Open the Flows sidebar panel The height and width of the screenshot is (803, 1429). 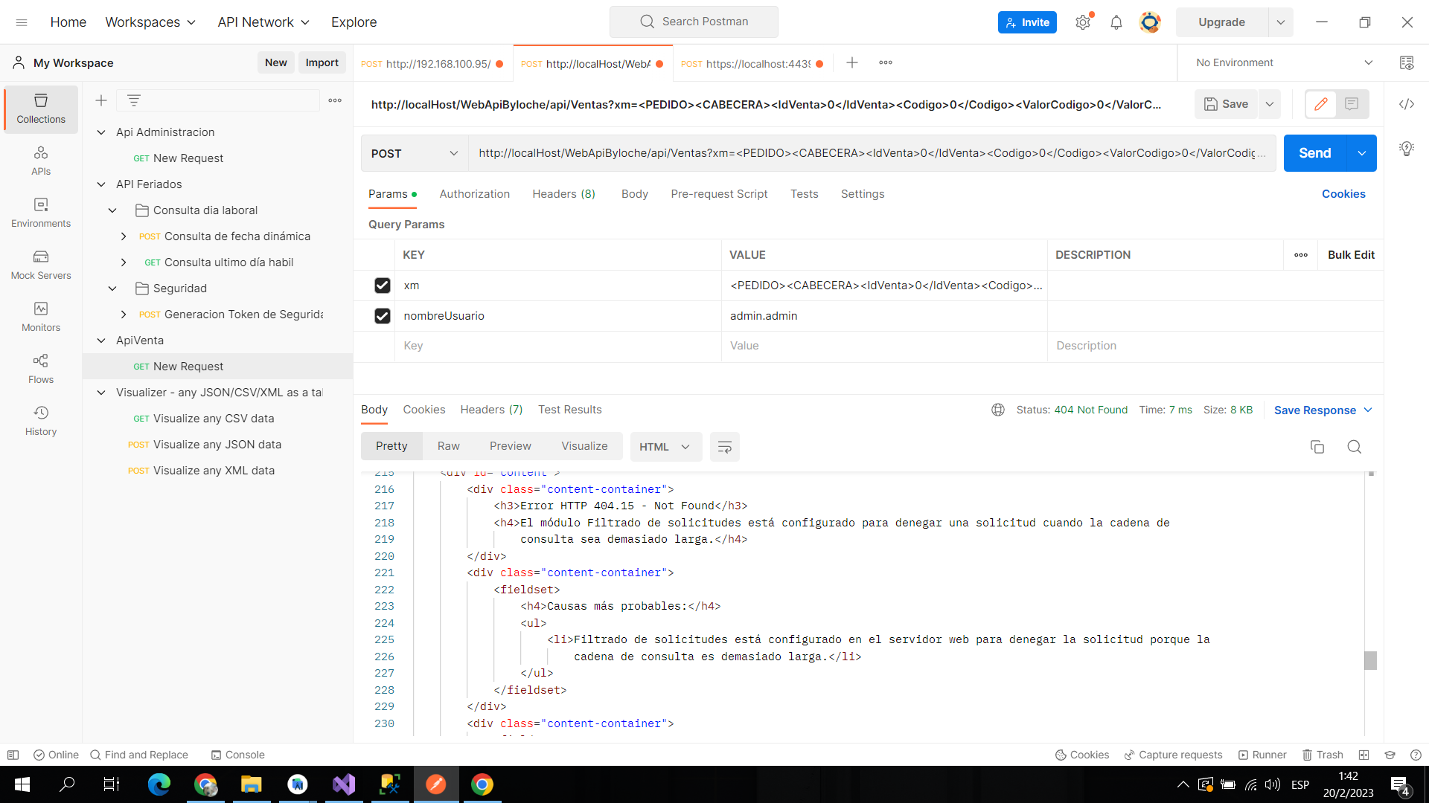click(41, 369)
